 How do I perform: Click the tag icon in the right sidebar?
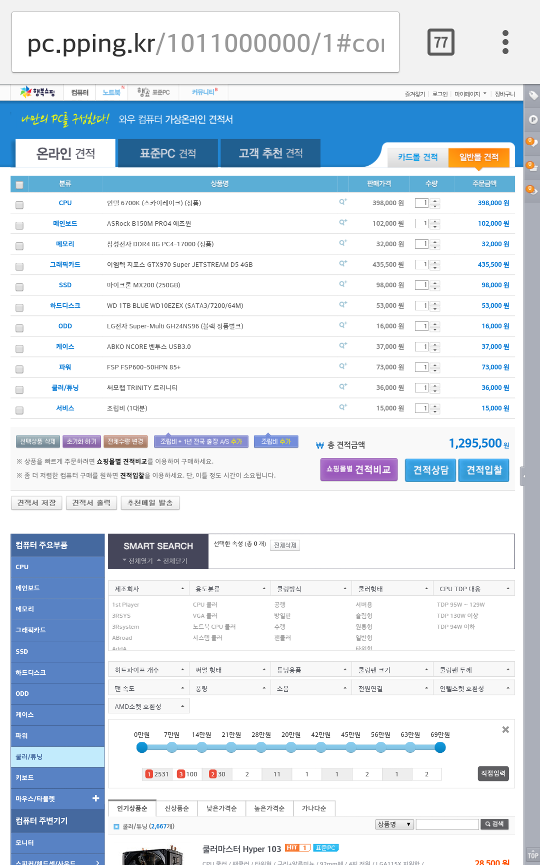point(533,96)
